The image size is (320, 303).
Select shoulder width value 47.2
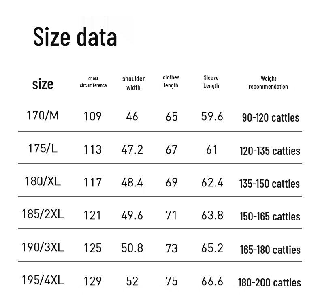(x=132, y=150)
